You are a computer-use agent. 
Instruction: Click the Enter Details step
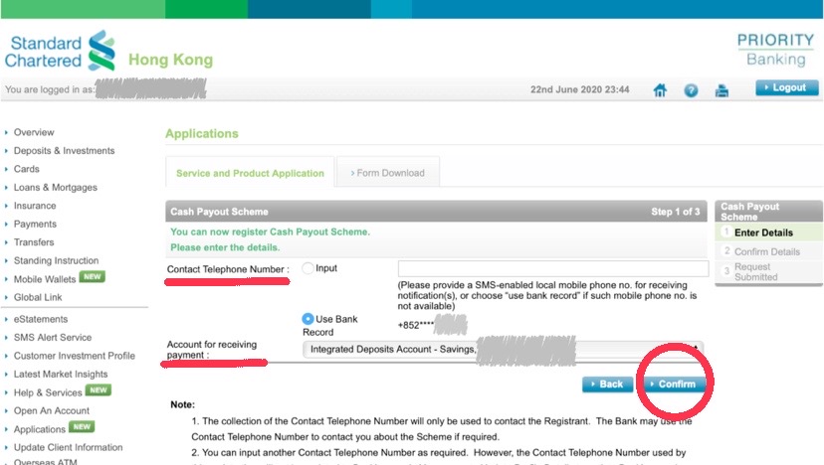(x=768, y=232)
